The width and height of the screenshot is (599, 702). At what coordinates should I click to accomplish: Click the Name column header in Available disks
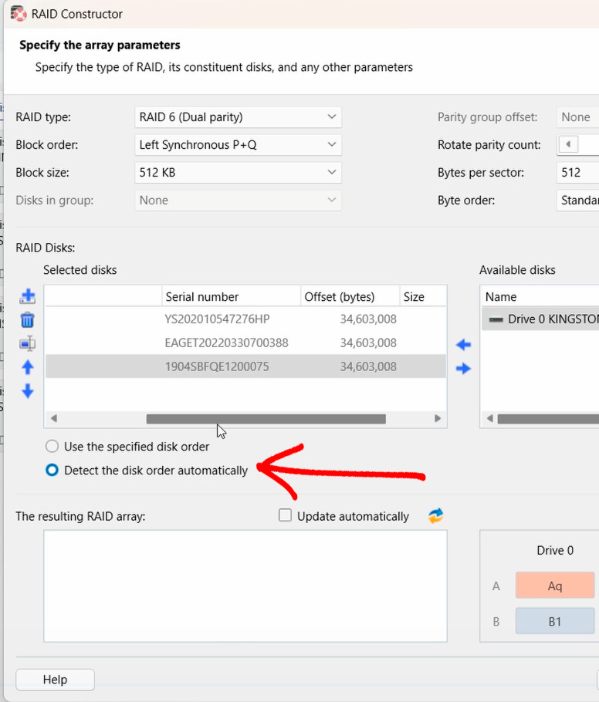coord(540,297)
